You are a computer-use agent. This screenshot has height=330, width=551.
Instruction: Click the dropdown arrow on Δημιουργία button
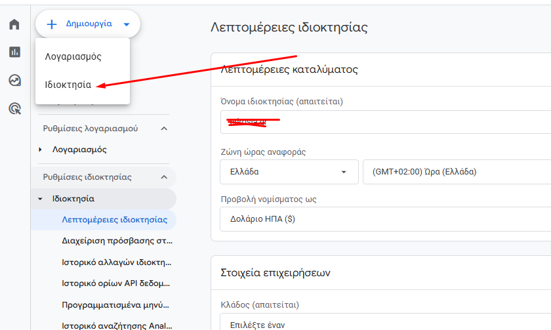pyautogui.click(x=127, y=24)
